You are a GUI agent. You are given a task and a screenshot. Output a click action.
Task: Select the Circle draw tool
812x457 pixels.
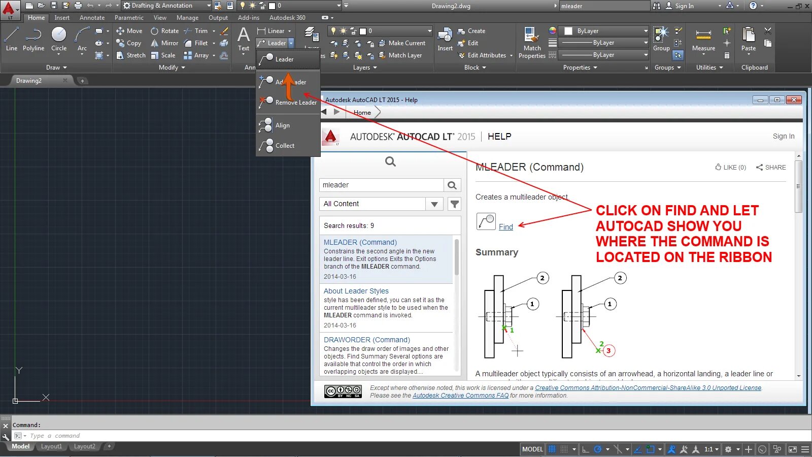[59, 40]
